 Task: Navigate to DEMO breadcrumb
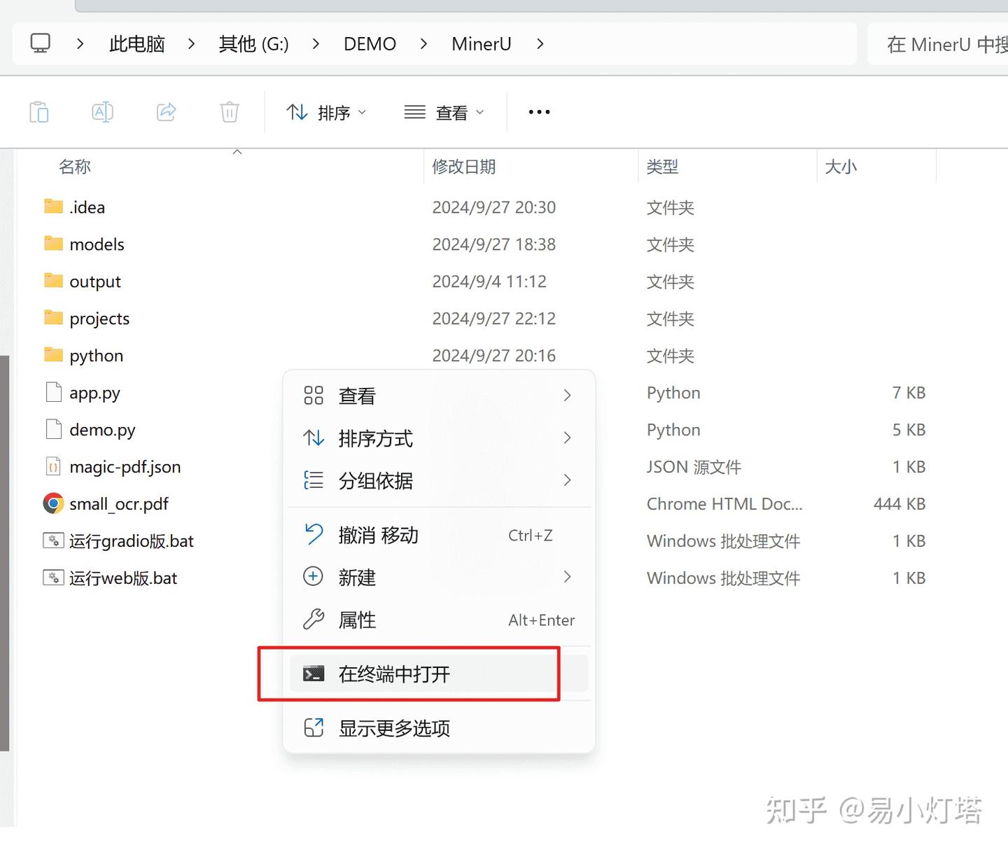[x=370, y=43]
